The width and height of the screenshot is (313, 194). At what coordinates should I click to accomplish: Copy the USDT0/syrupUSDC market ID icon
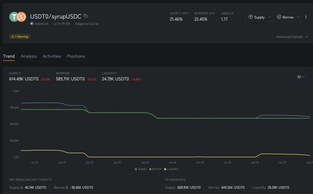[86, 16]
